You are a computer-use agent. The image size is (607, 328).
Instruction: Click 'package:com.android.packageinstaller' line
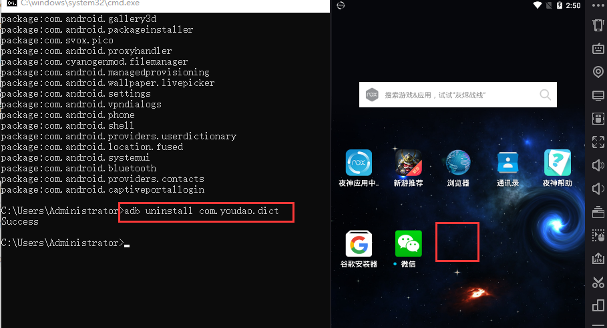97,30
